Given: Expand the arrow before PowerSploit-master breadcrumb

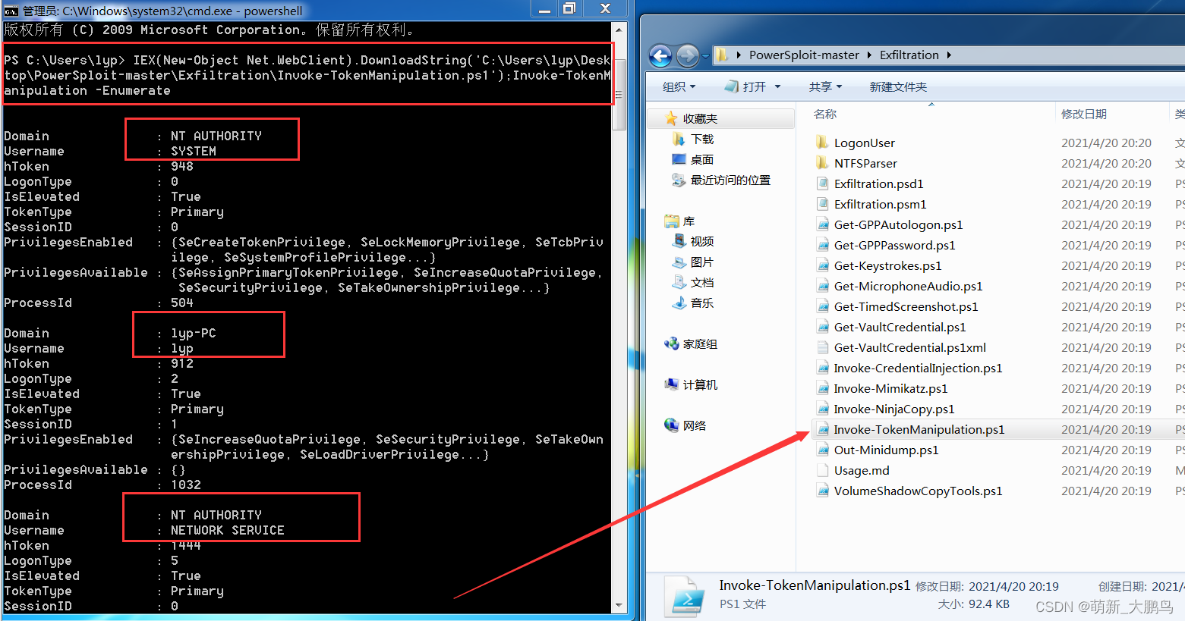Looking at the screenshot, I should [x=739, y=55].
